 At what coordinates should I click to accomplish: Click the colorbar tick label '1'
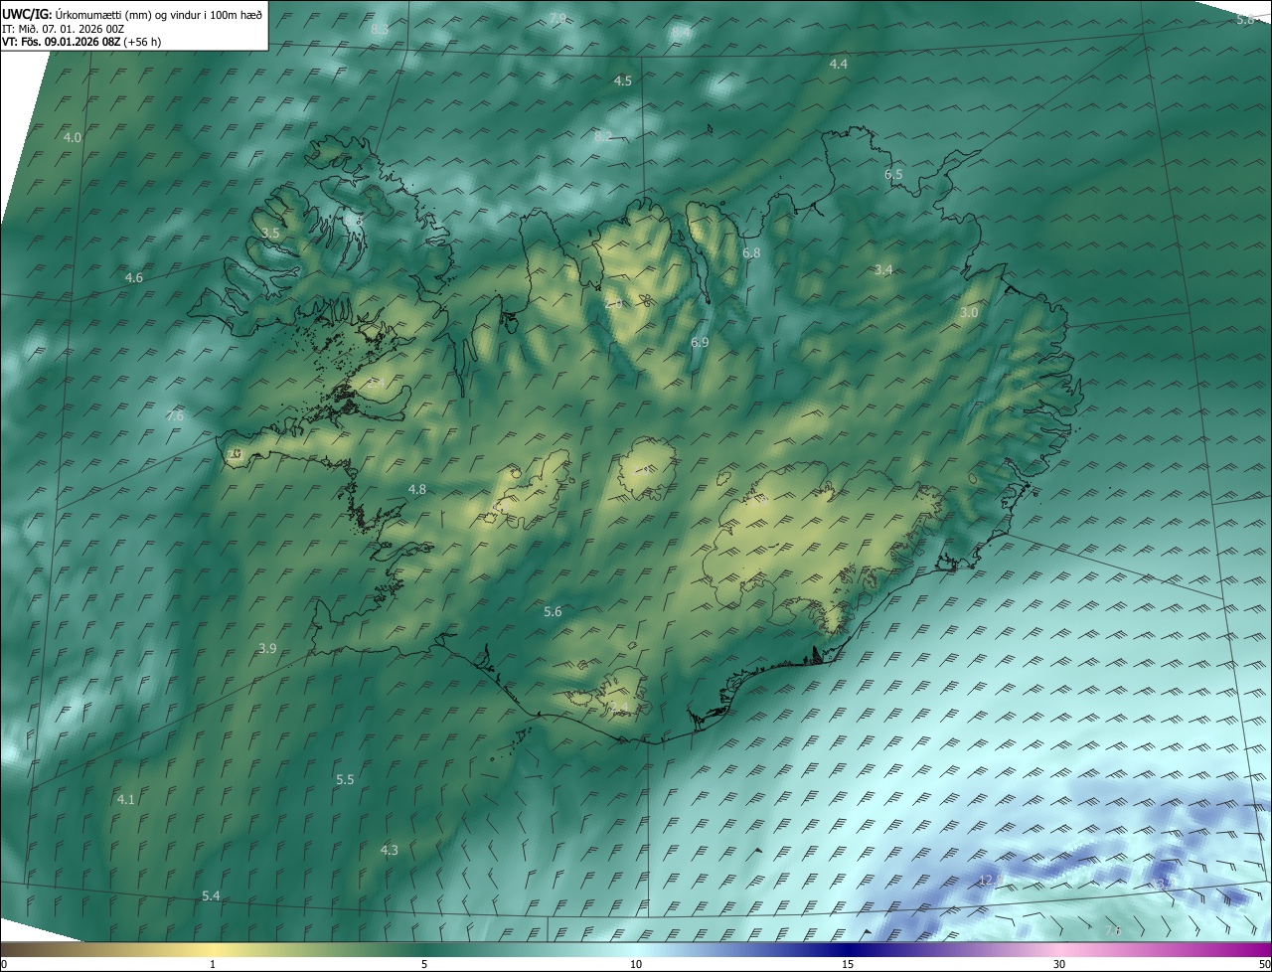coord(213,964)
